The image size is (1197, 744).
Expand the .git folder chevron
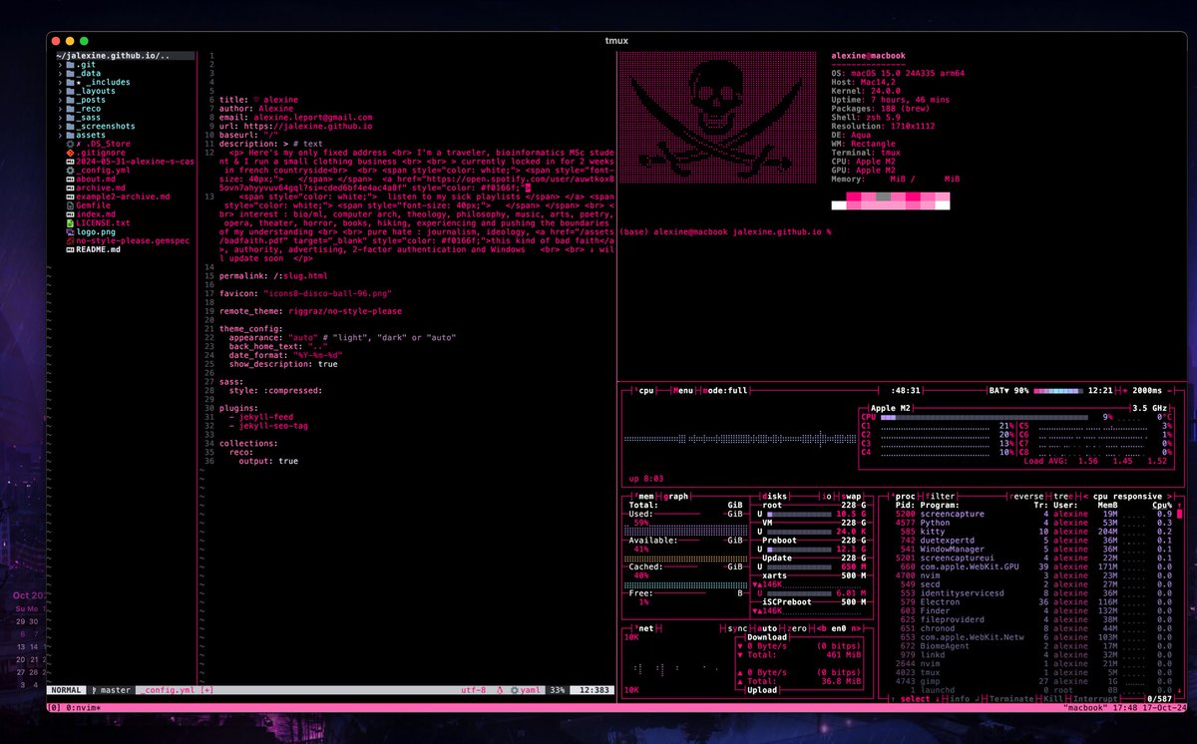(x=61, y=64)
